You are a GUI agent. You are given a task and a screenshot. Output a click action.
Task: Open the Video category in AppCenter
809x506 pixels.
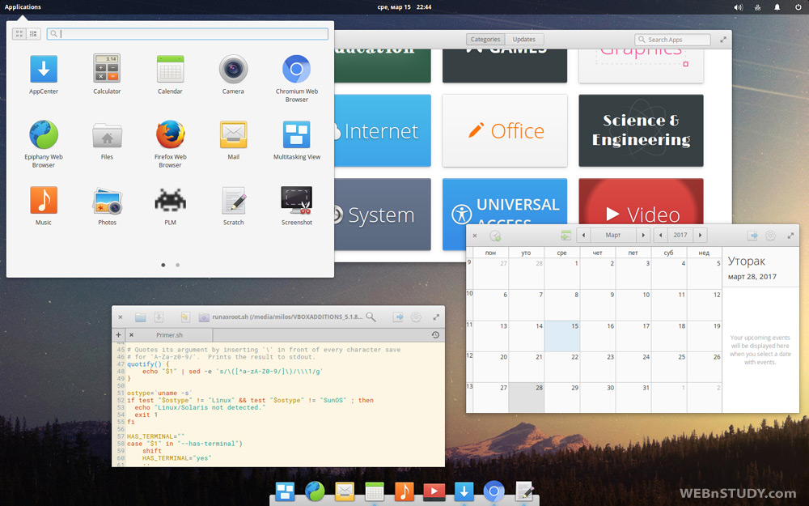click(641, 202)
